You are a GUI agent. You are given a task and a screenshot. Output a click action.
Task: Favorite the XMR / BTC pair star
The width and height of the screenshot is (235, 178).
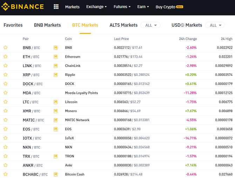(x=6, y=111)
